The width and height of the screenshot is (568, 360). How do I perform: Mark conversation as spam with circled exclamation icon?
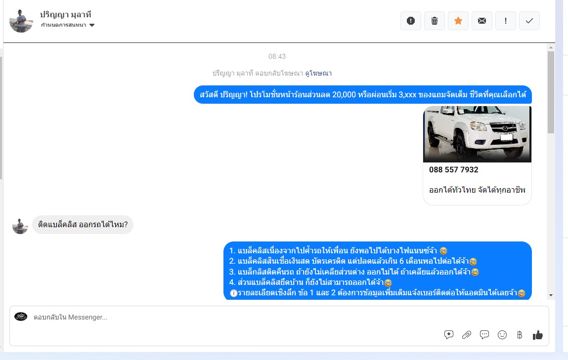tap(410, 21)
